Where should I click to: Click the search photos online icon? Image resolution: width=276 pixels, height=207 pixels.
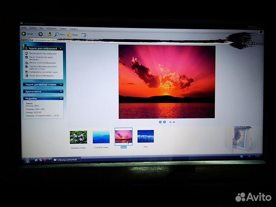coord(27,76)
